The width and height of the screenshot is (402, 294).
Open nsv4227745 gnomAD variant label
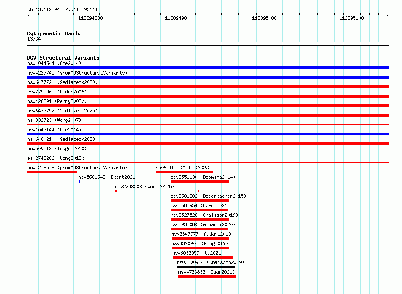[x=77, y=73]
